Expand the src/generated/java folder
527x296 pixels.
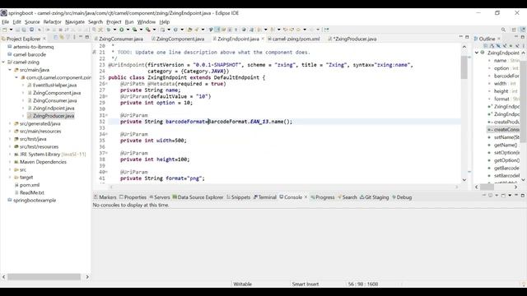point(10,123)
